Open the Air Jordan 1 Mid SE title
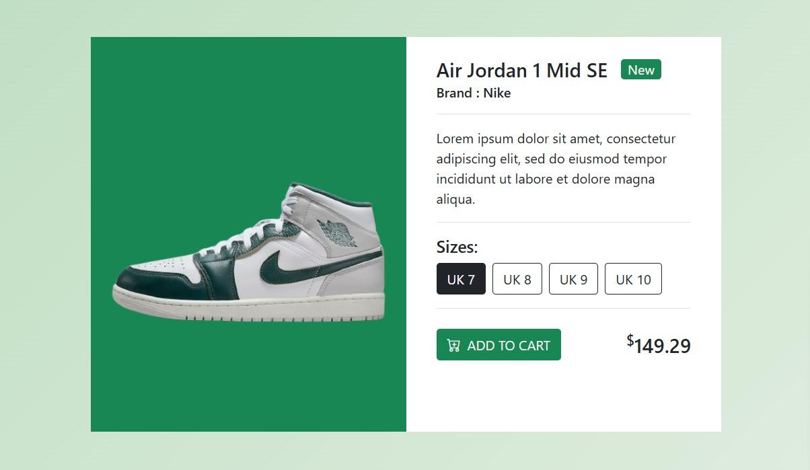 [x=521, y=70]
